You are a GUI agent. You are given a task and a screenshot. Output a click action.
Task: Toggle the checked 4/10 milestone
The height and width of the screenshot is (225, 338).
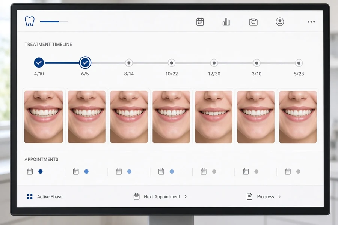point(39,63)
